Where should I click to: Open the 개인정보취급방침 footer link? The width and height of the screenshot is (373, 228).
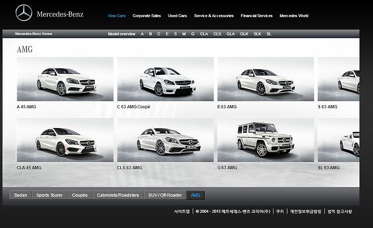[x=306, y=211]
